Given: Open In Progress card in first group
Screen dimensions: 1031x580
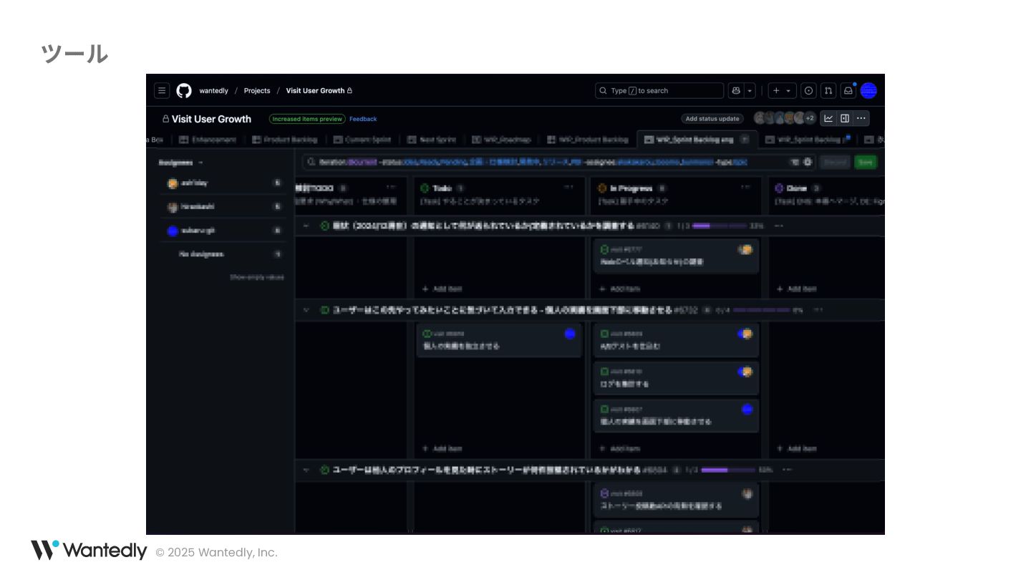Looking at the screenshot, I should [676, 256].
